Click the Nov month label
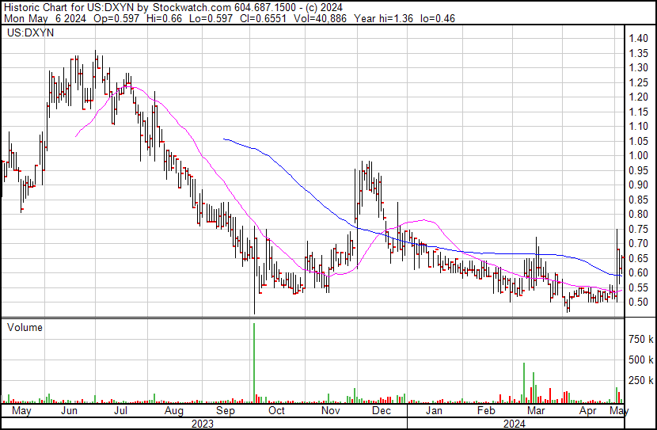Viewport: 657px width, 430px height. pyautogui.click(x=330, y=410)
